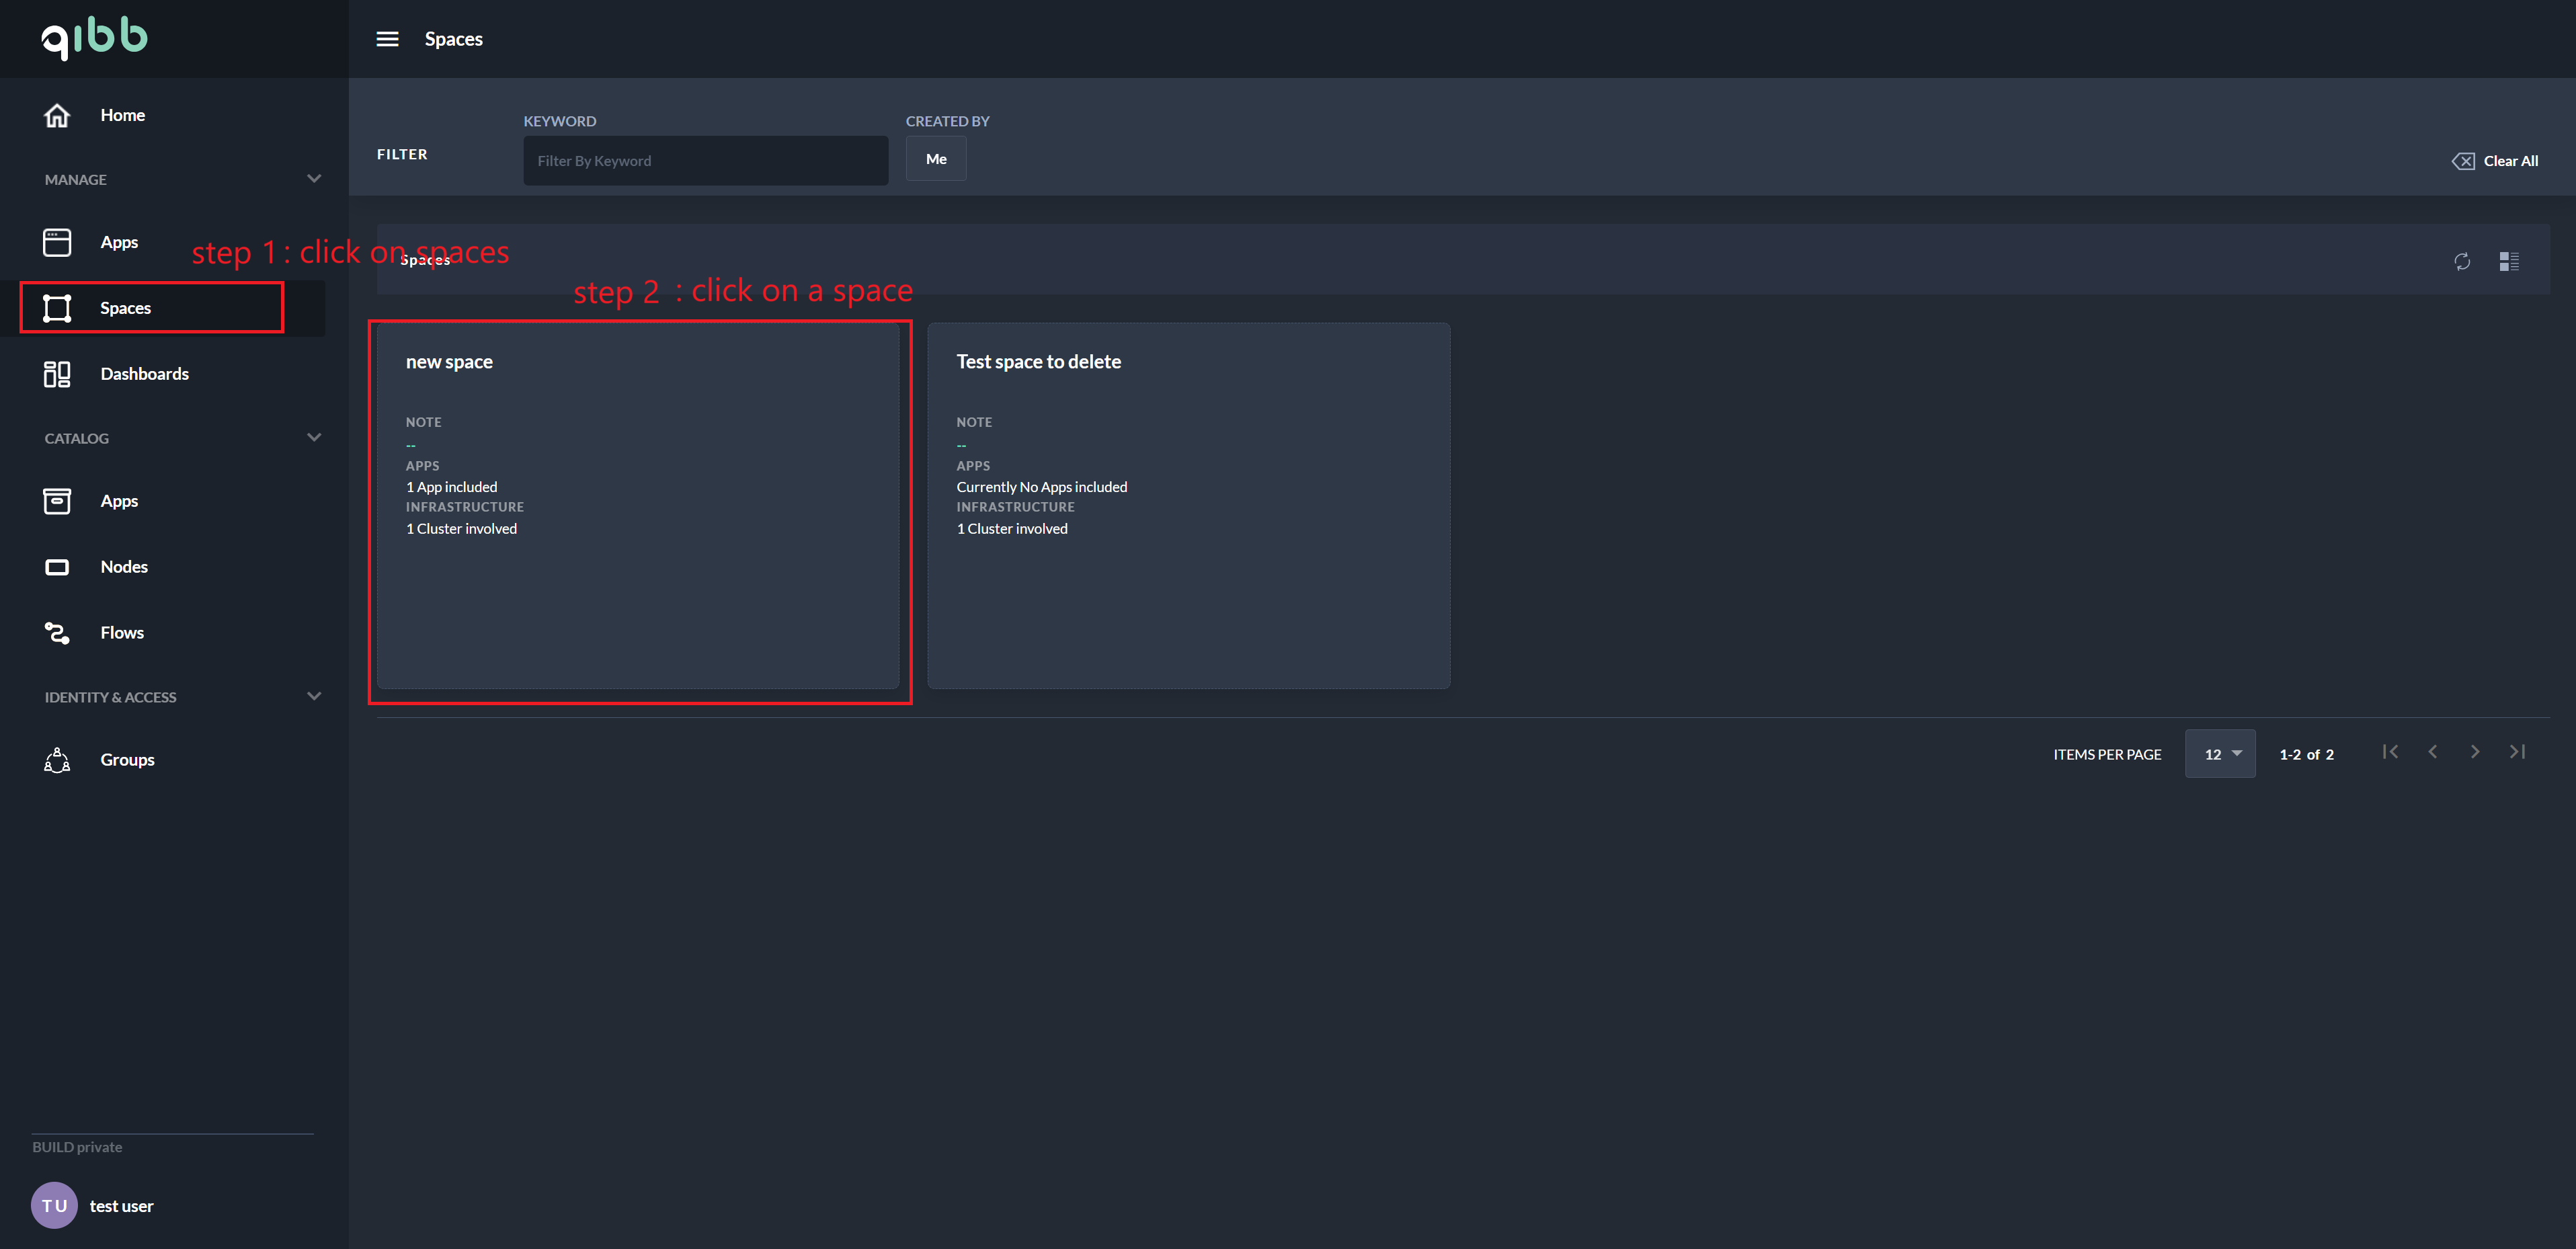
Task: Select Spaces in the Manage menu
Action: [125, 308]
